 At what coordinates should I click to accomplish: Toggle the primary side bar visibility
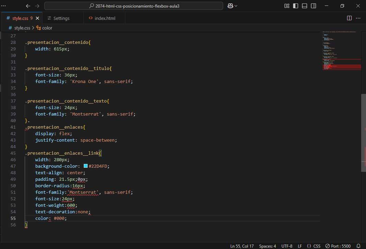point(296,6)
